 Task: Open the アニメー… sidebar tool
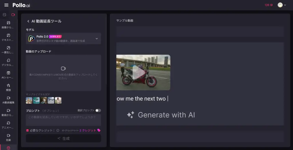(x=8, y=125)
